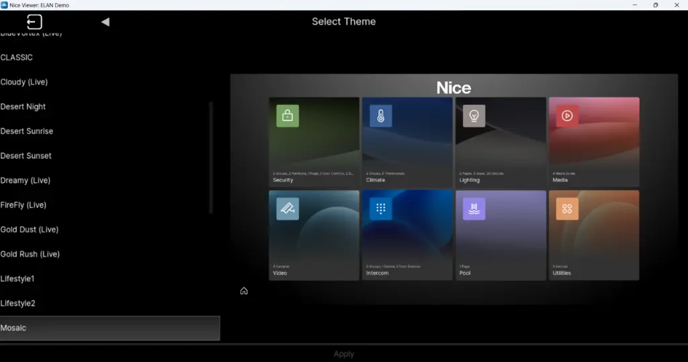Select the Lighting bulb icon
This screenshot has height=362, width=688.
pos(474,116)
